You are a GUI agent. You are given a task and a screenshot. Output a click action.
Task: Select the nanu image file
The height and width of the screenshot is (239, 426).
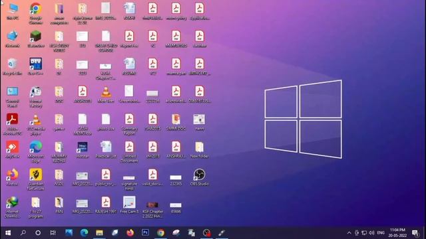199,122
